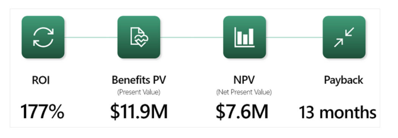The image size is (398, 138).
Task: Select the $11.9M benefits value
Action: pos(139,112)
